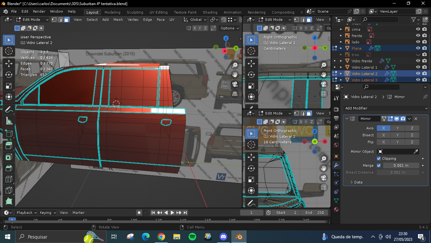This screenshot has width=431, height=243.
Task: Switch to vertex select mode in main viewport
Action: (55, 20)
